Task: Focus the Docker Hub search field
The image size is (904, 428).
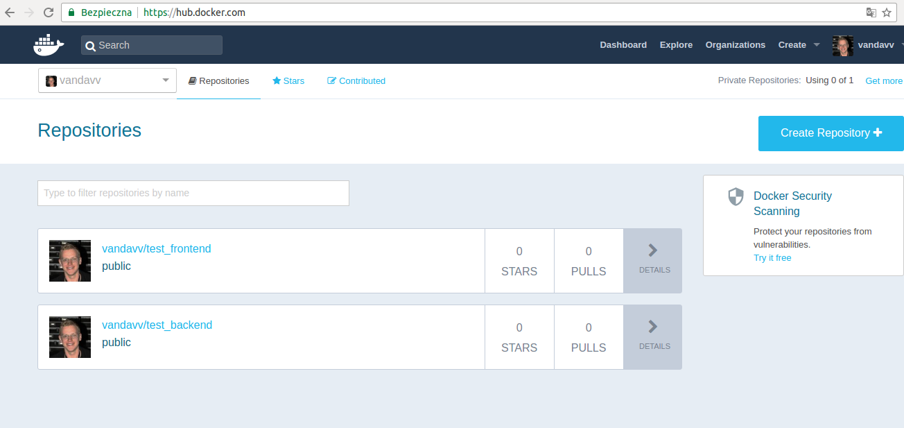Action: point(152,45)
